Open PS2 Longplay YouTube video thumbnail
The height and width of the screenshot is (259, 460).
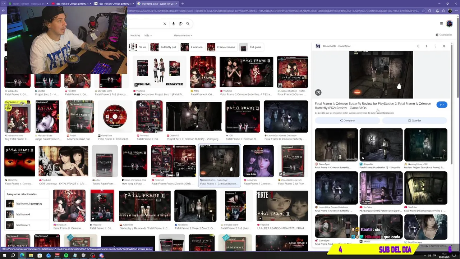pyautogui.click(x=381, y=188)
